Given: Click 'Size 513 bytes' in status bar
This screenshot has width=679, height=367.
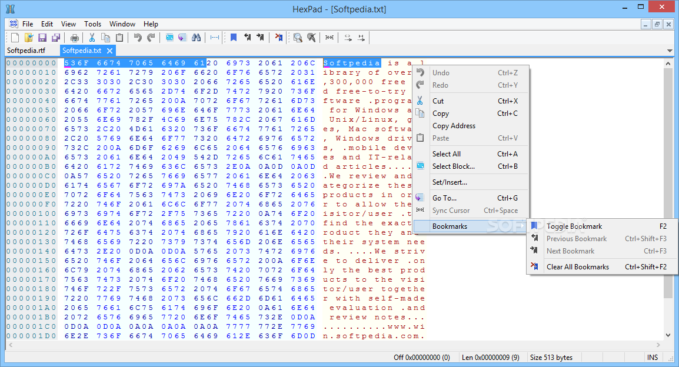Looking at the screenshot, I should (x=551, y=358).
